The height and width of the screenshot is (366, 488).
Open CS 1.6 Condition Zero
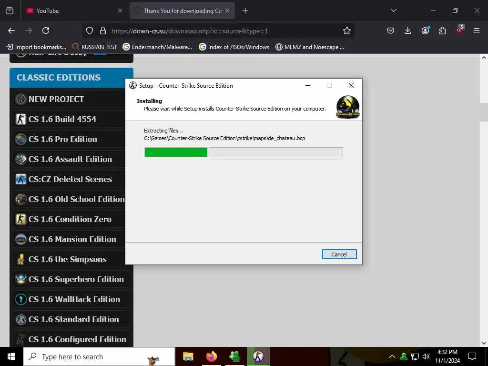[x=69, y=219]
